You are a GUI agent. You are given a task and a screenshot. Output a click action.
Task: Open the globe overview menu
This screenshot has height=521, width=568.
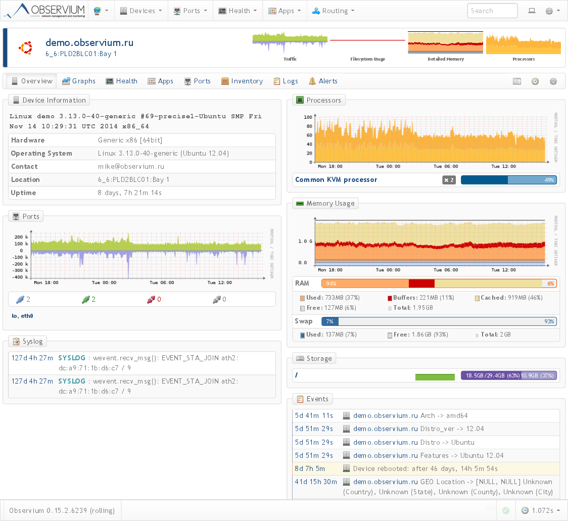pyautogui.click(x=101, y=11)
